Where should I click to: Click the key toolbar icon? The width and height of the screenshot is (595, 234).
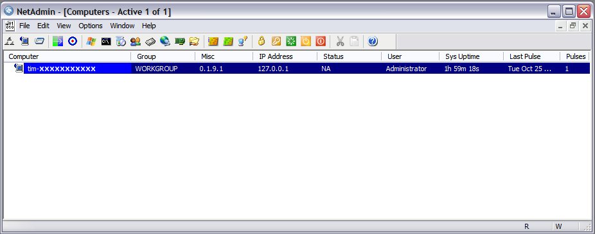tap(276, 41)
